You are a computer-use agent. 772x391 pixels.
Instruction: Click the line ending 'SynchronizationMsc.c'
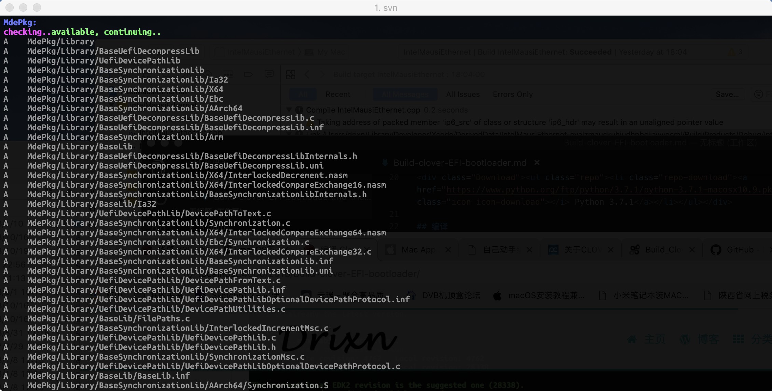coord(166,357)
